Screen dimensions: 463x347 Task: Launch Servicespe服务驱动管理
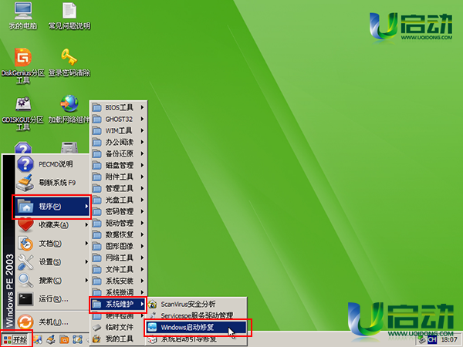pos(197,315)
